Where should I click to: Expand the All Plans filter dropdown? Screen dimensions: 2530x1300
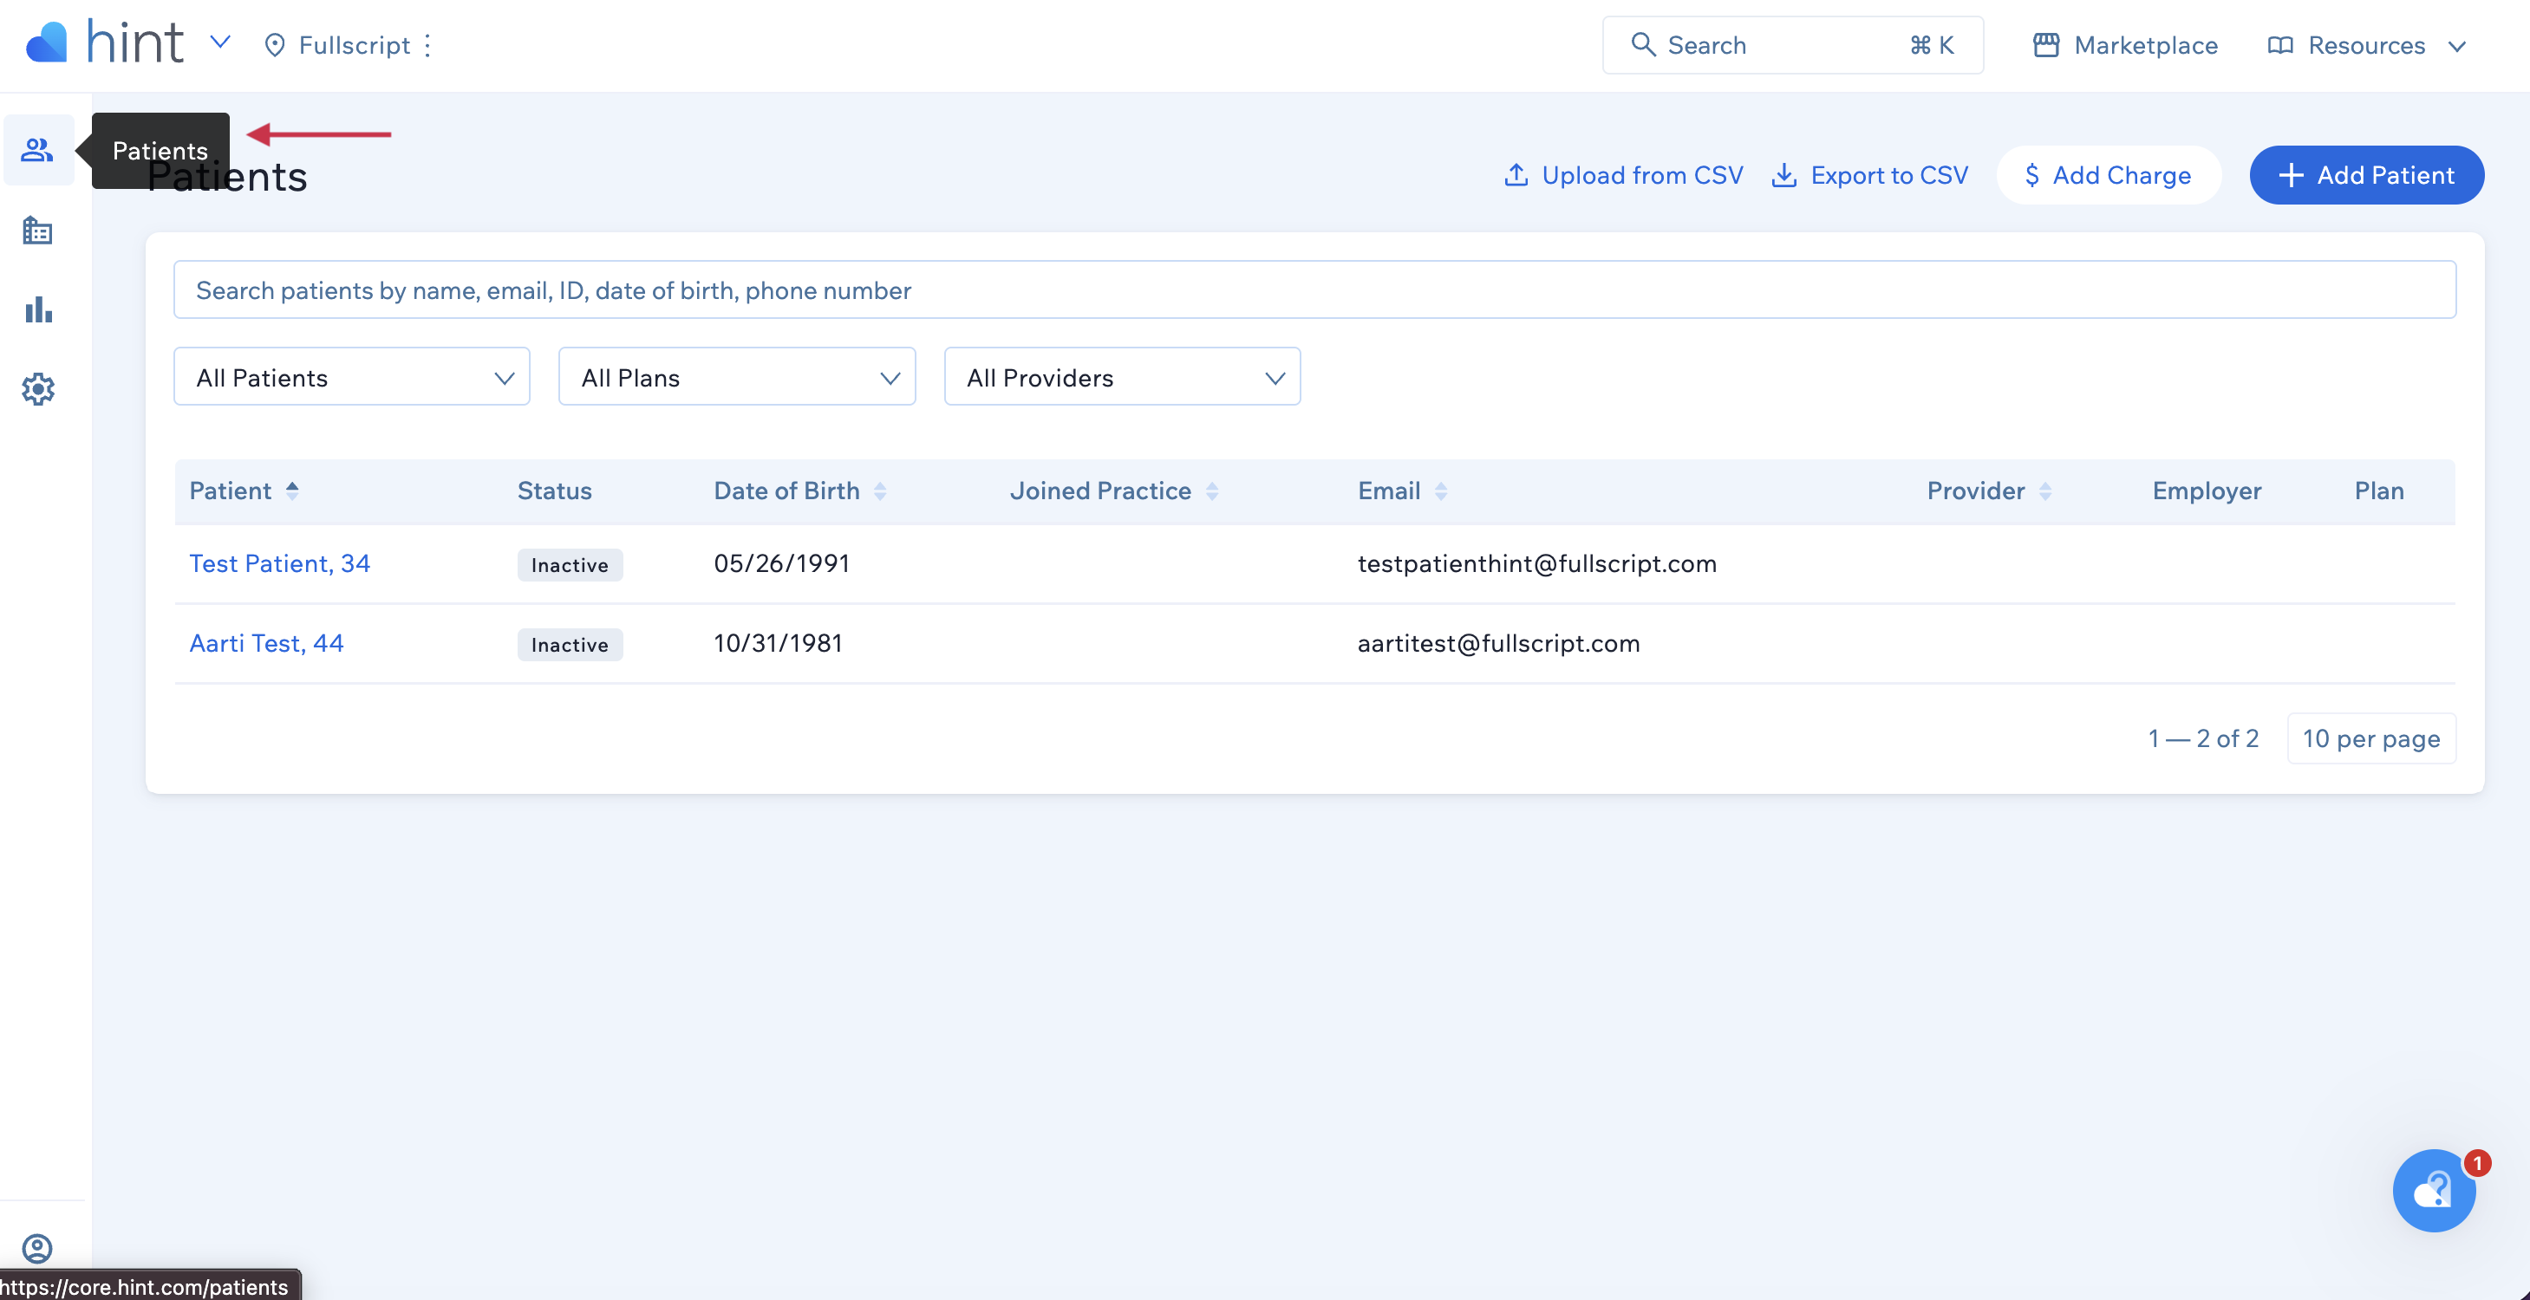[x=737, y=377]
